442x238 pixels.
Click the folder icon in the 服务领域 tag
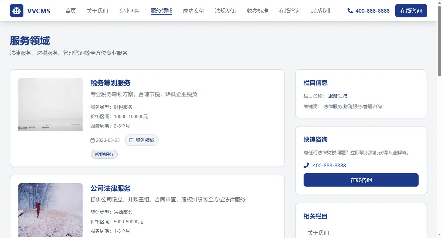[132, 140]
